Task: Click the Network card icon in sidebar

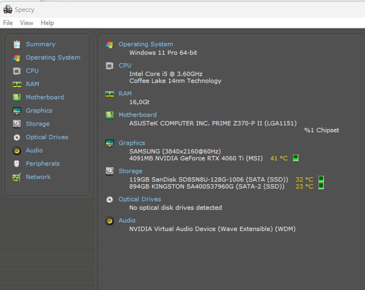Action: click(x=17, y=177)
